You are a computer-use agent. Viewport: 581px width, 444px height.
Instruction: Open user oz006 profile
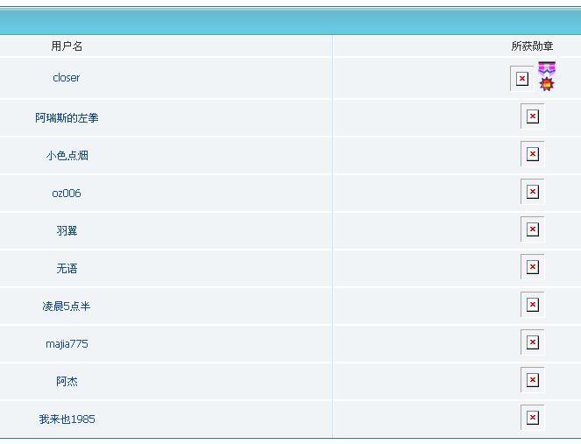67,194
